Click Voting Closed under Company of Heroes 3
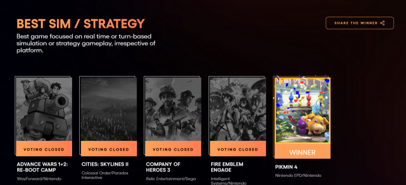This screenshot has height=185, width=406. click(x=173, y=149)
